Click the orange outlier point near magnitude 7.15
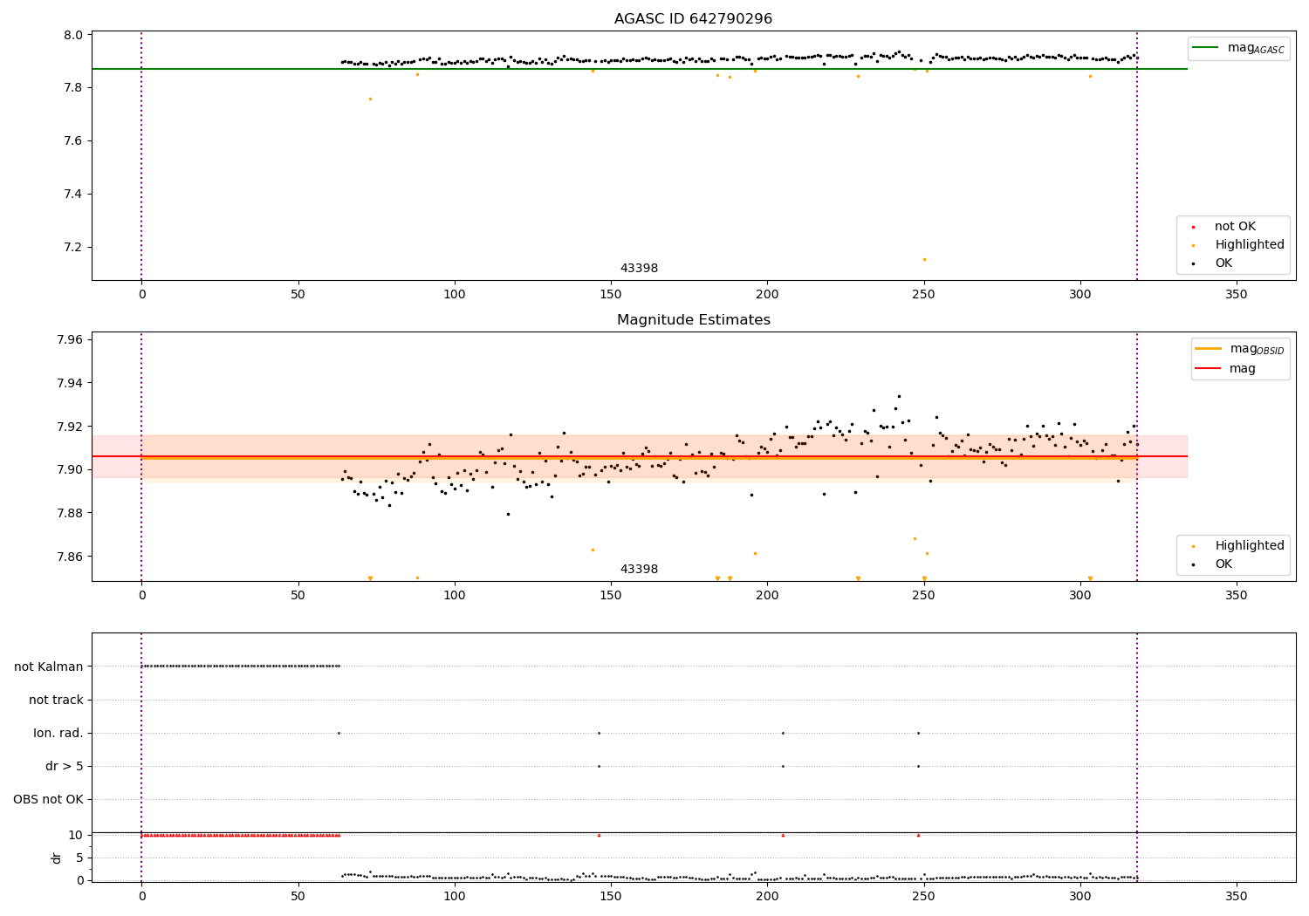The image size is (1309, 916). click(924, 259)
